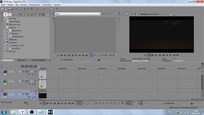This screenshot has height=115, width=204.
Task: Open Project Properties from the main toolbar
Action: (20, 9)
